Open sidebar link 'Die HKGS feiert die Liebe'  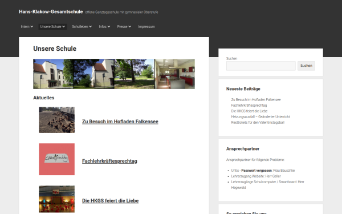coord(249,111)
